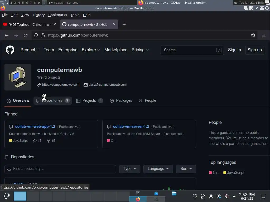Open the People tab
Viewport: 270px width, 202px height.
(147, 101)
